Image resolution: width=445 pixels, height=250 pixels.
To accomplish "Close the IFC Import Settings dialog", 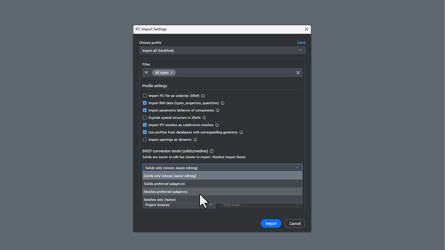I will coord(306,29).
